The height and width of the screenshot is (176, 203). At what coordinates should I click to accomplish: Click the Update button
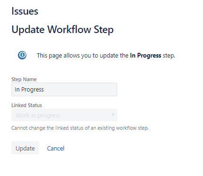[25, 148]
